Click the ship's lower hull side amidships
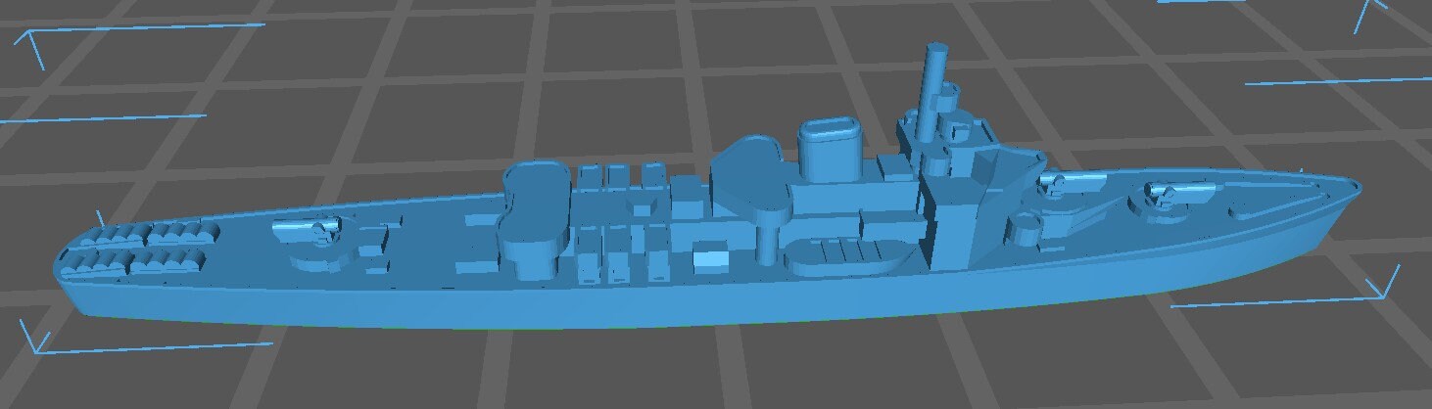Screen dimensions: 1432x409 pyautogui.click(x=686, y=306)
